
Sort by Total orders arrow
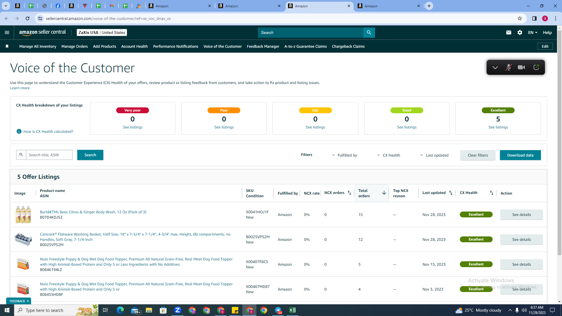[x=384, y=193]
